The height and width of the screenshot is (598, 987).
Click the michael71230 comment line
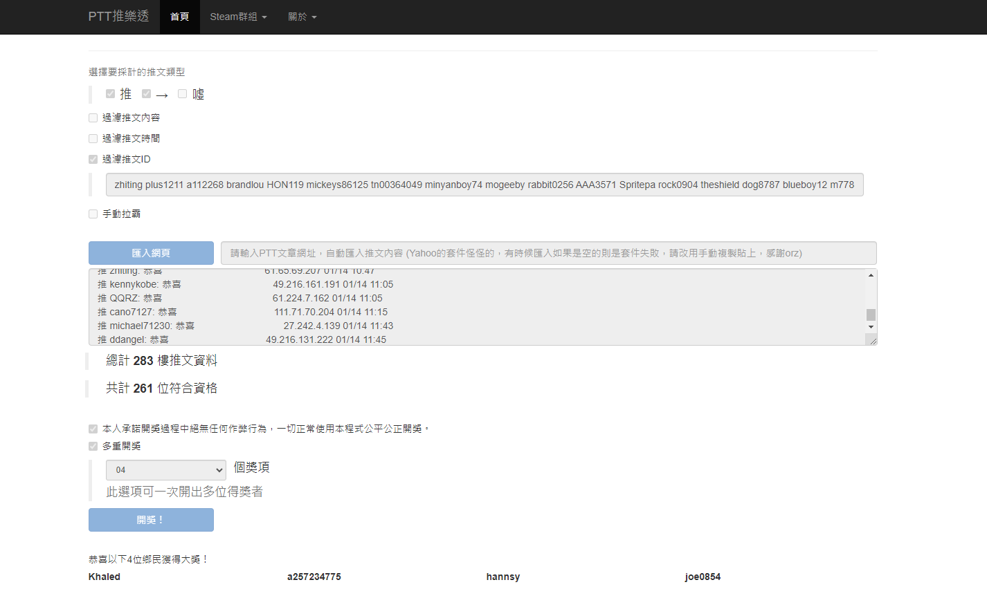tap(245, 326)
